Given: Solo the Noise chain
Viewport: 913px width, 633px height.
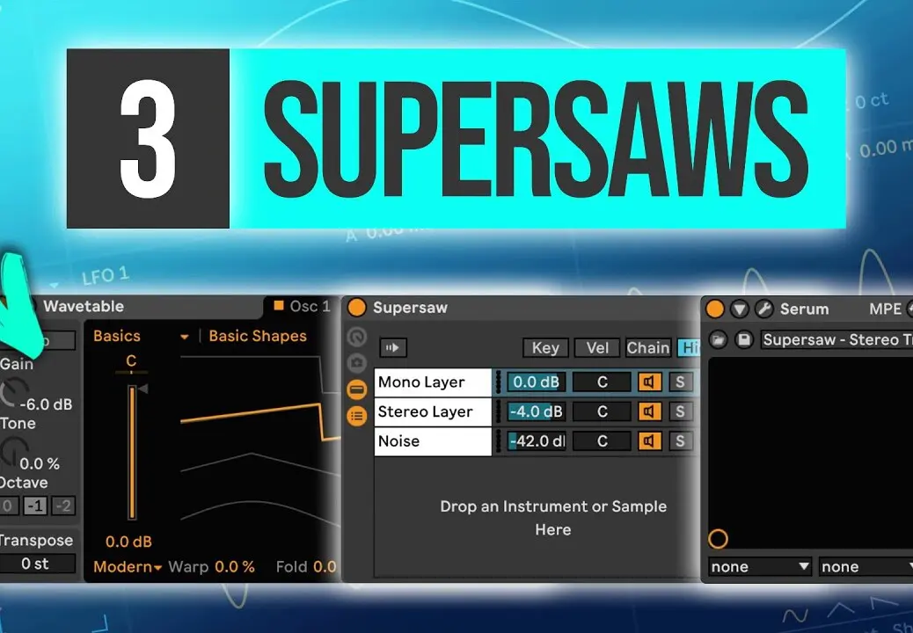Looking at the screenshot, I should coord(680,441).
